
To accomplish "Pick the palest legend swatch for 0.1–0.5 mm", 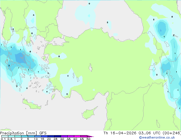I will click(x=5, y=136).
